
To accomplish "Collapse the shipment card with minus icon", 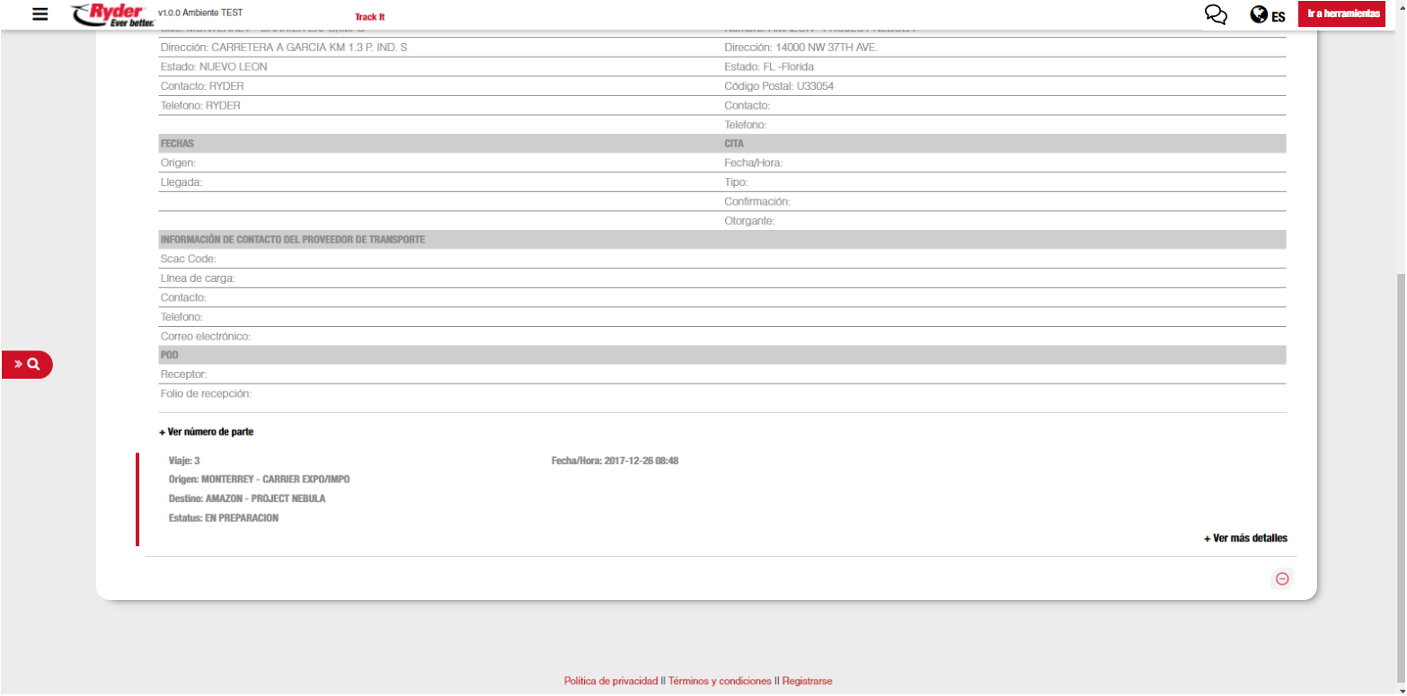I will coord(1282,579).
